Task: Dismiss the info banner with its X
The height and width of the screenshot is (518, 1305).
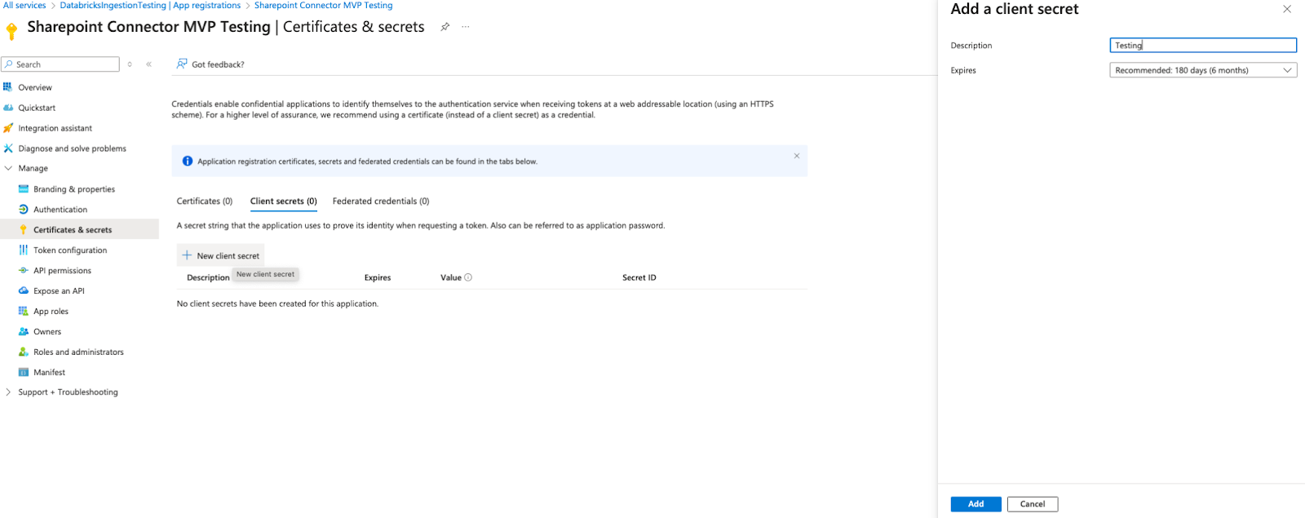Action: click(x=797, y=156)
